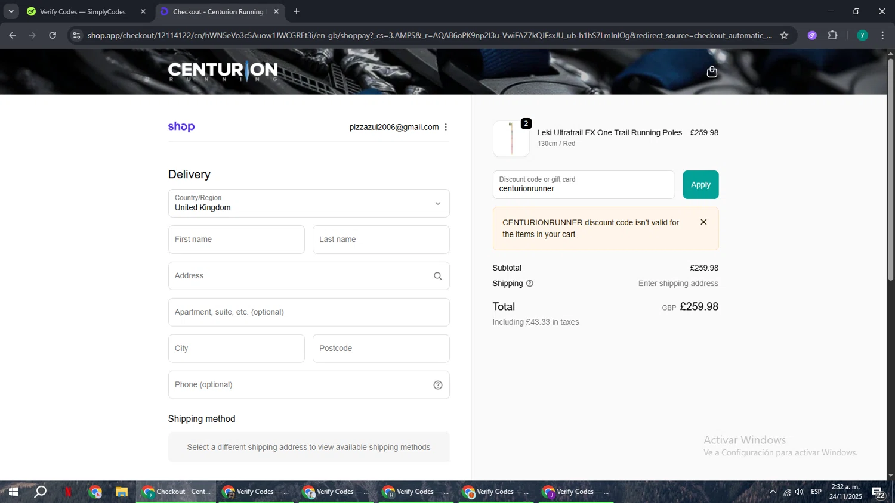Click the browser address bar URL
Viewport: 895px width, 503px height.
[430, 35]
